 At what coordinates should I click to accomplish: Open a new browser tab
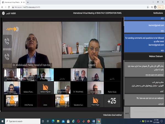pyautogui.click(x=28, y=2)
